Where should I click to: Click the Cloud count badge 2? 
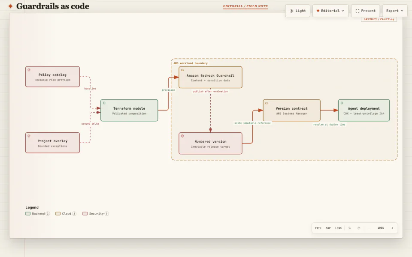[x=74, y=214]
